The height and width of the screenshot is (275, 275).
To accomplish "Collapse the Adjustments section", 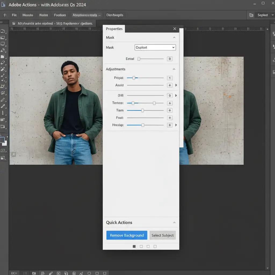I will tap(174, 69).
